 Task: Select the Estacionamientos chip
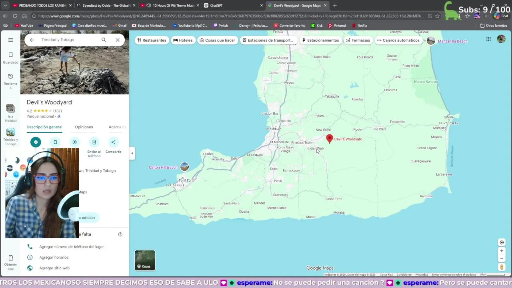coord(320,40)
